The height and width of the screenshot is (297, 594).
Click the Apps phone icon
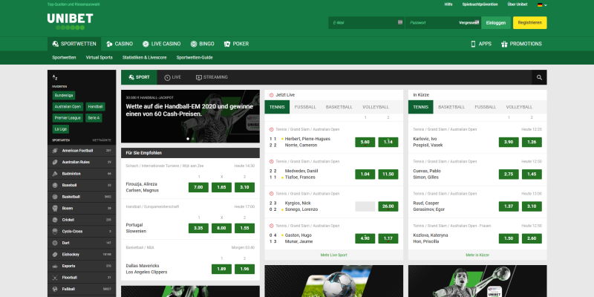point(473,44)
